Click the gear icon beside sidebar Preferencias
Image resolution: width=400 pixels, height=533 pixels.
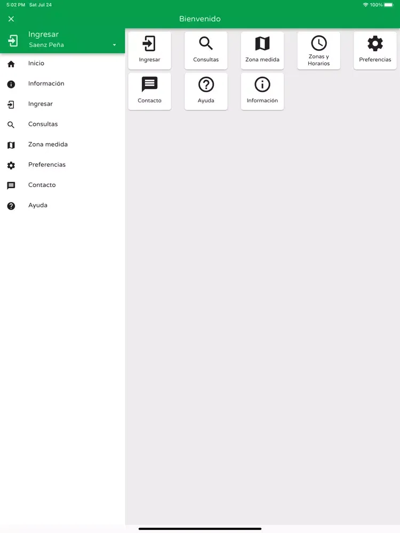11,166
